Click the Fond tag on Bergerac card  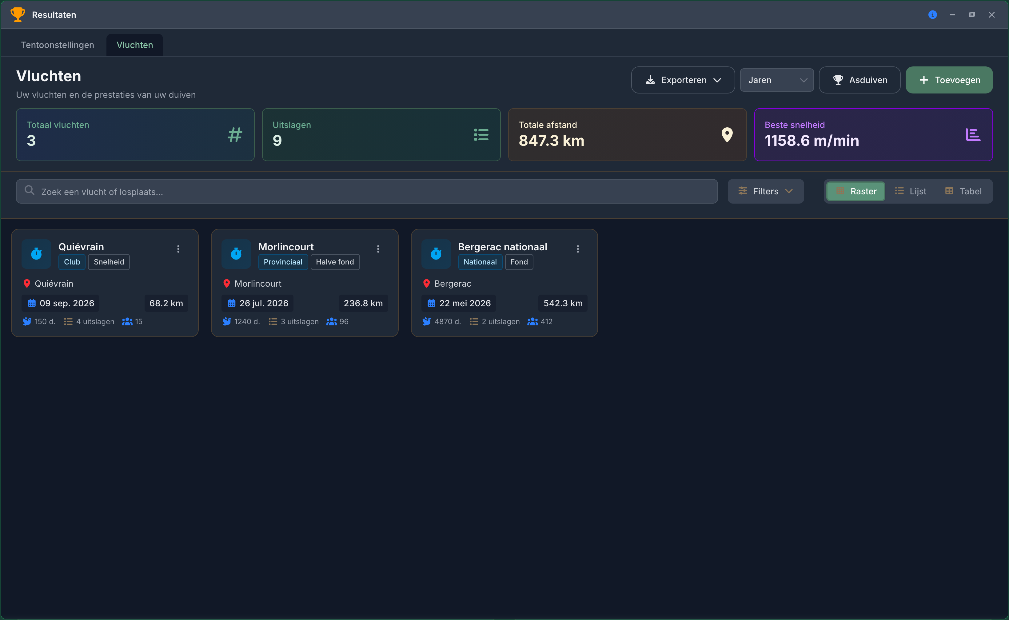click(519, 262)
